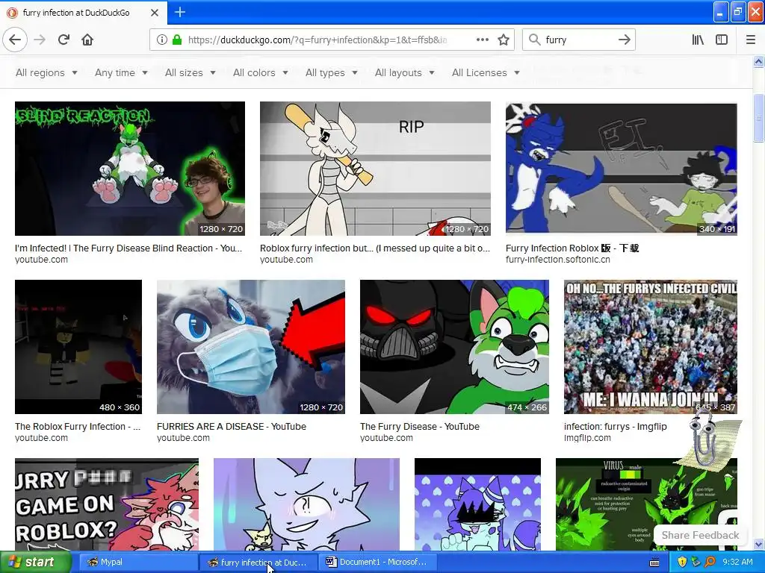Expand the All layouts filter
Image resolution: width=765 pixels, height=573 pixels.
pos(404,72)
